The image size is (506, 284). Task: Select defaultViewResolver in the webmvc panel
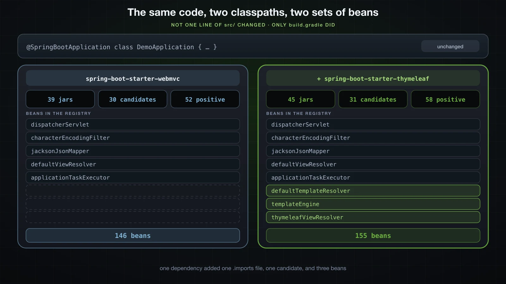[133, 164]
